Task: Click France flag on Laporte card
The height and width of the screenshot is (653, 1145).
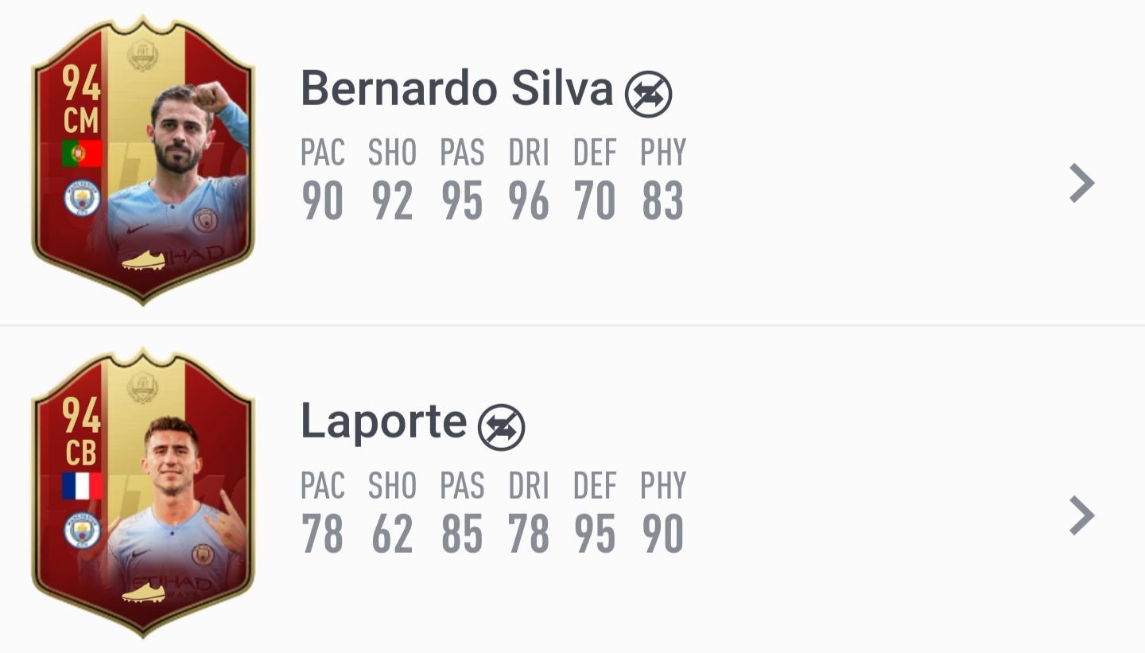Action: (82, 485)
